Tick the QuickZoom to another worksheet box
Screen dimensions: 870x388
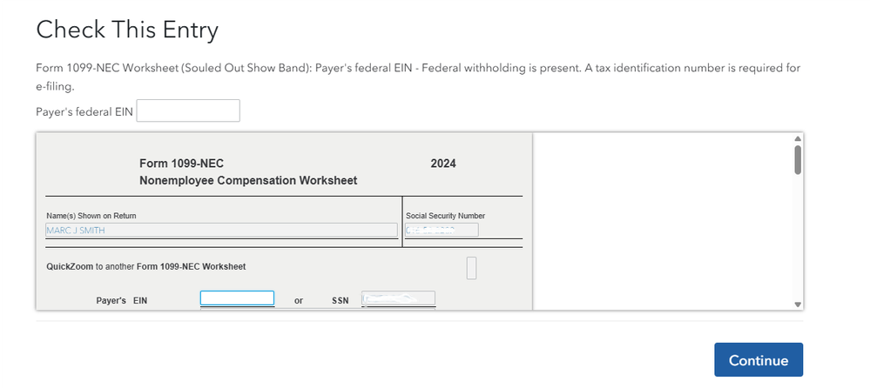(471, 268)
